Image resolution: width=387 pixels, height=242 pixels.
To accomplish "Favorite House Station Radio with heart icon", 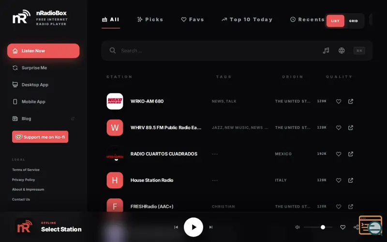I will [x=339, y=180].
